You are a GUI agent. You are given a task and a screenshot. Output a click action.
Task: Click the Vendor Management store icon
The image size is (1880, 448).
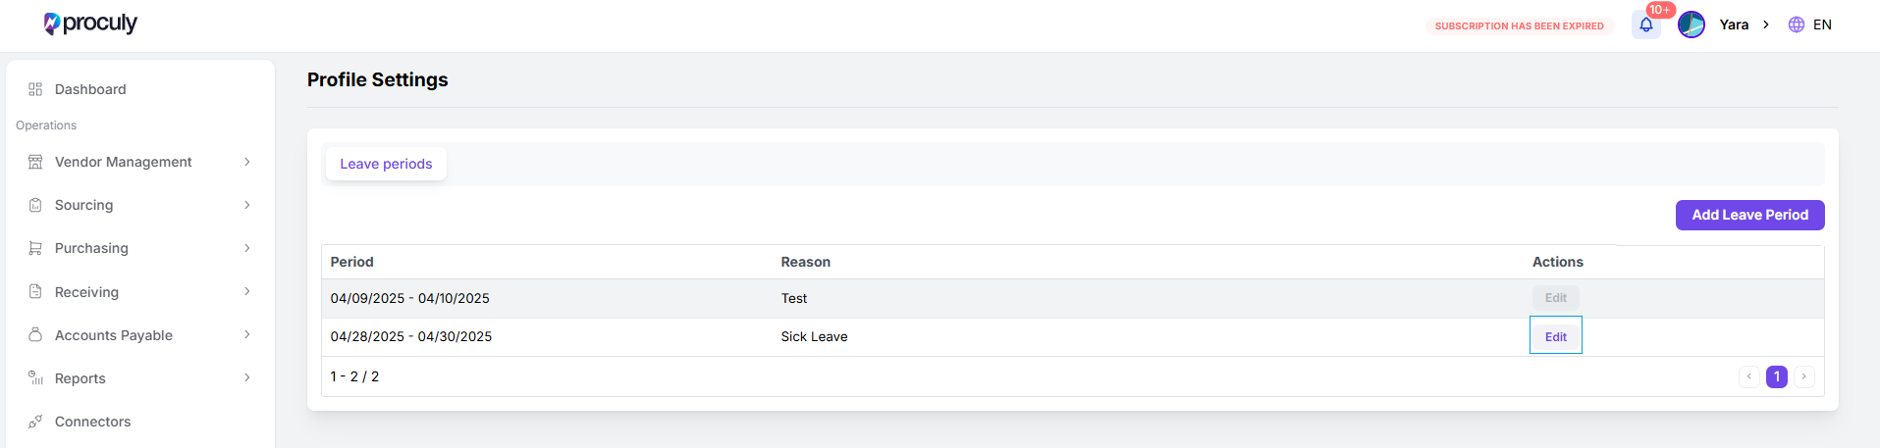(35, 162)
